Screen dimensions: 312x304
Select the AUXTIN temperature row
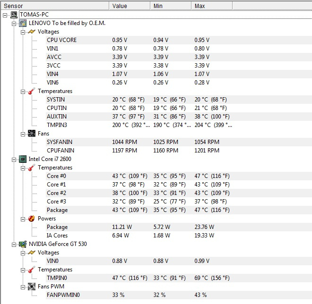(x=179, y=117)
